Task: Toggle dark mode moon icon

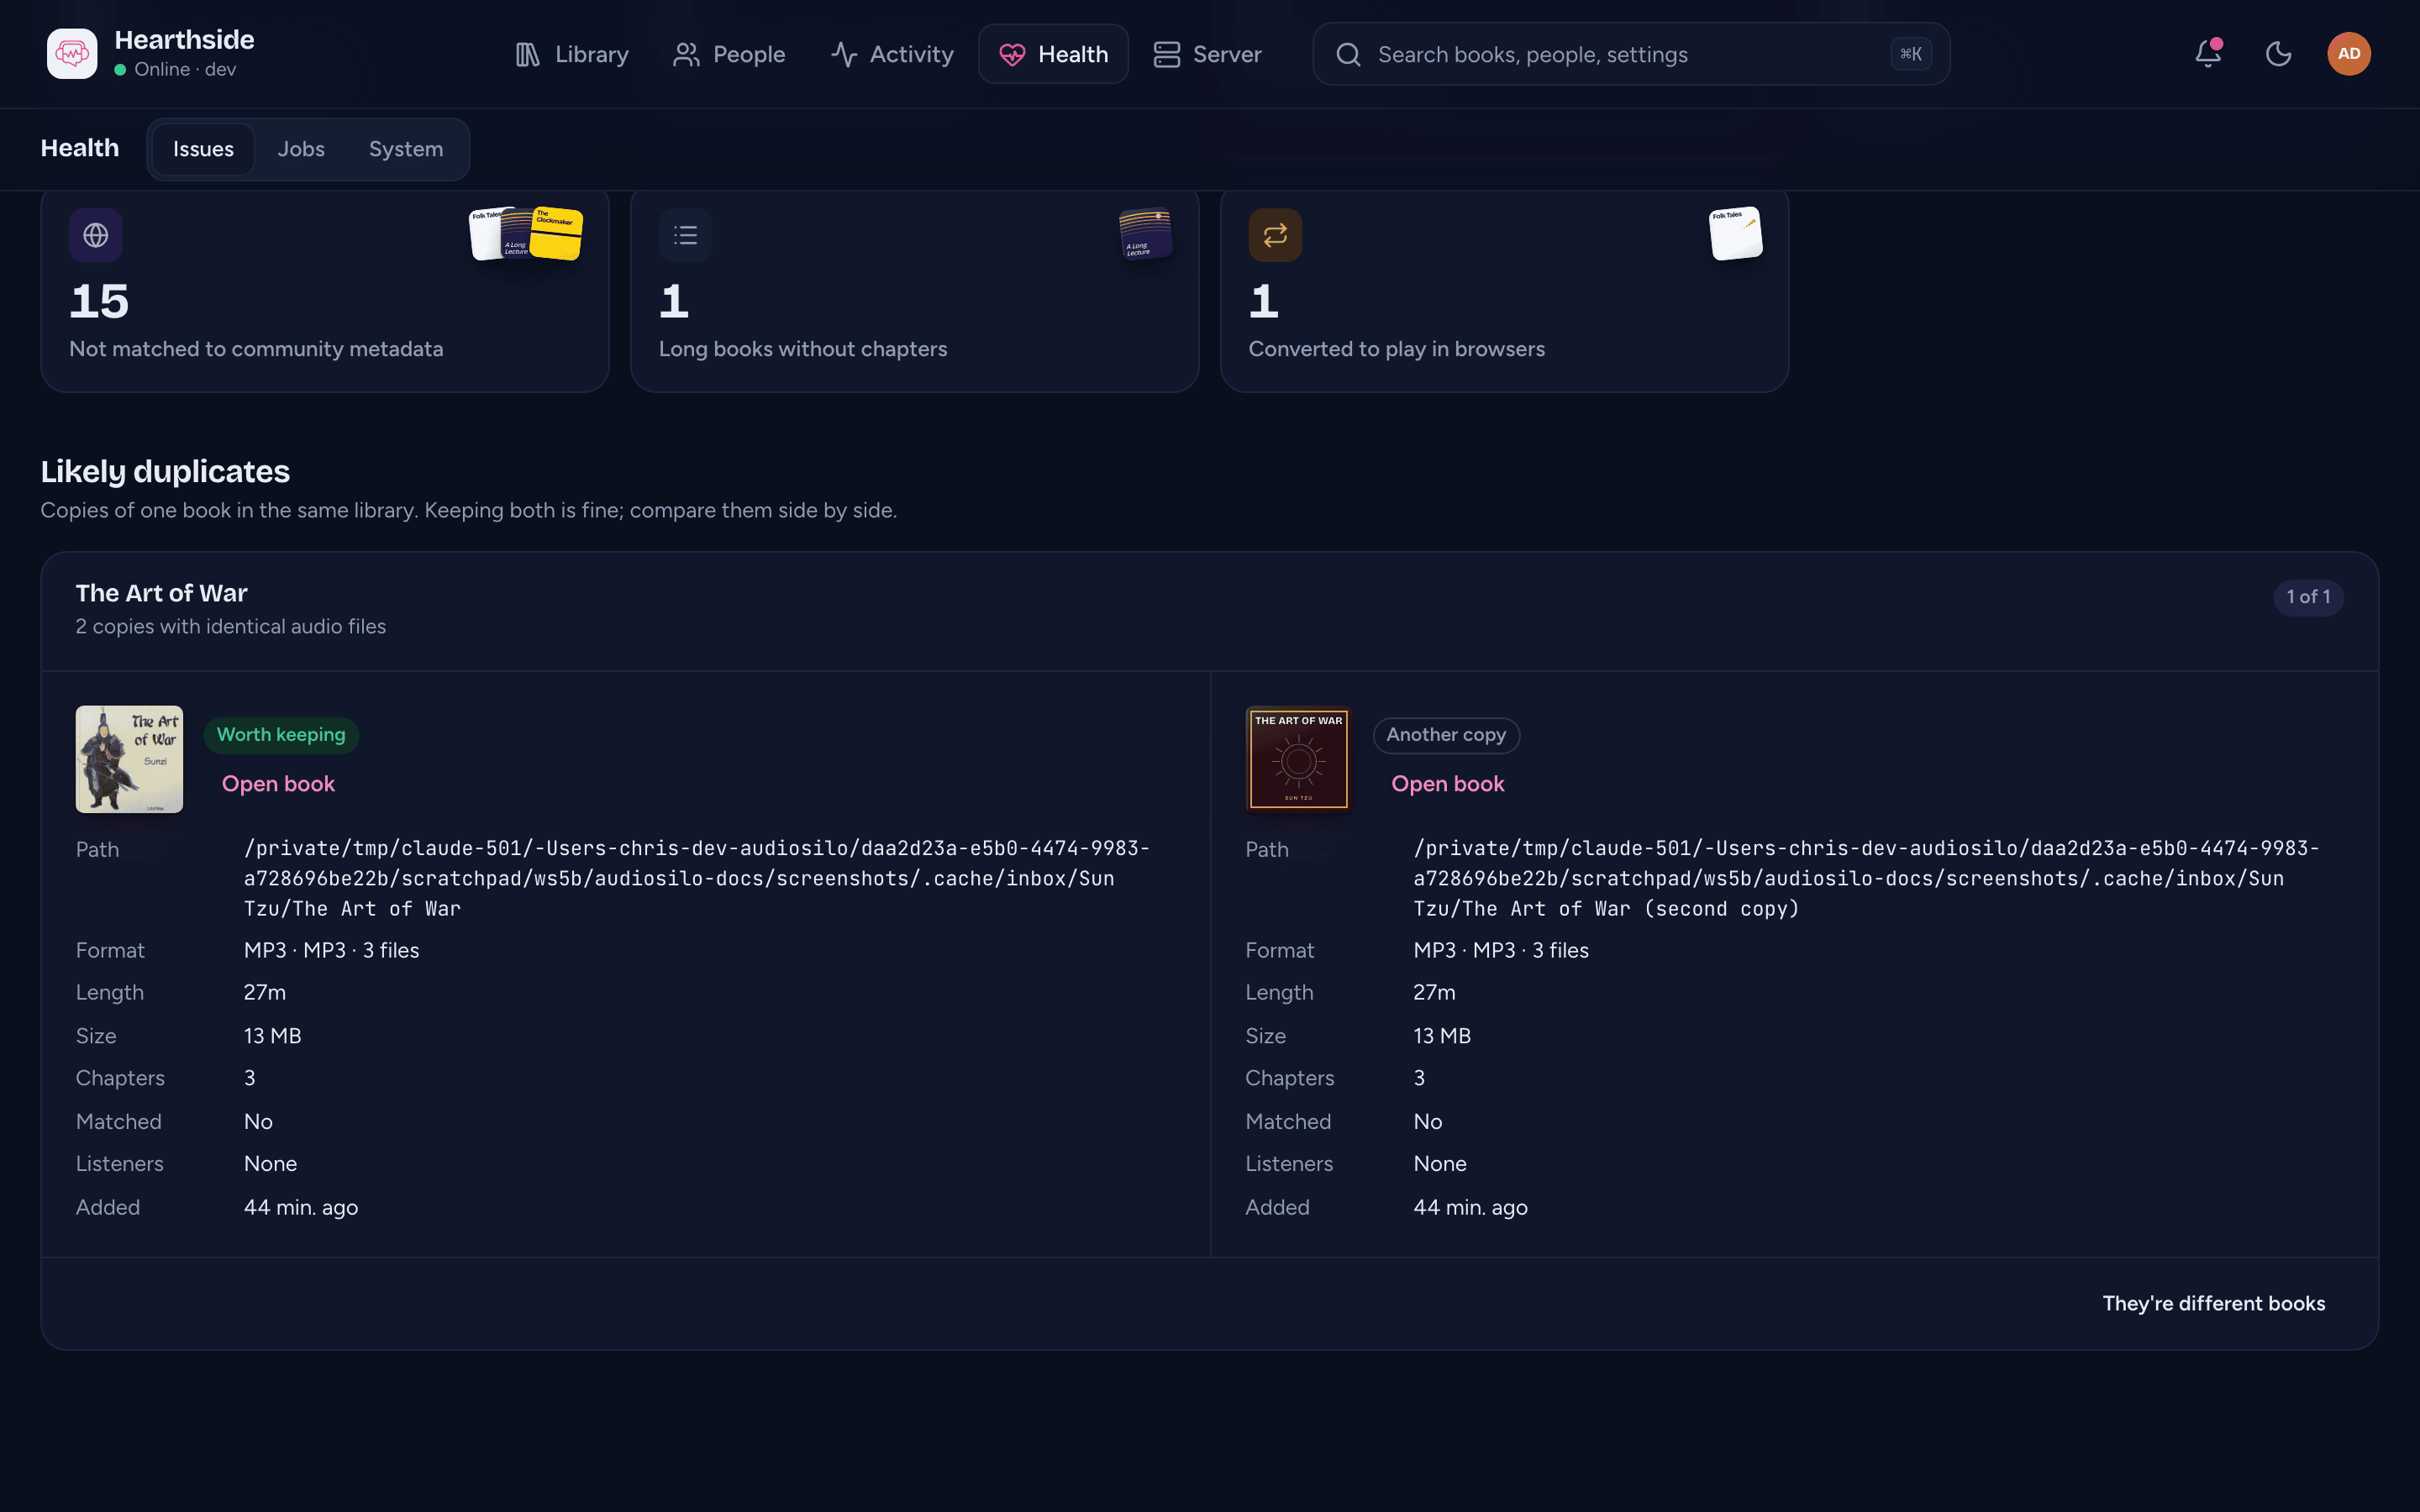Action: pos(2278,54)
